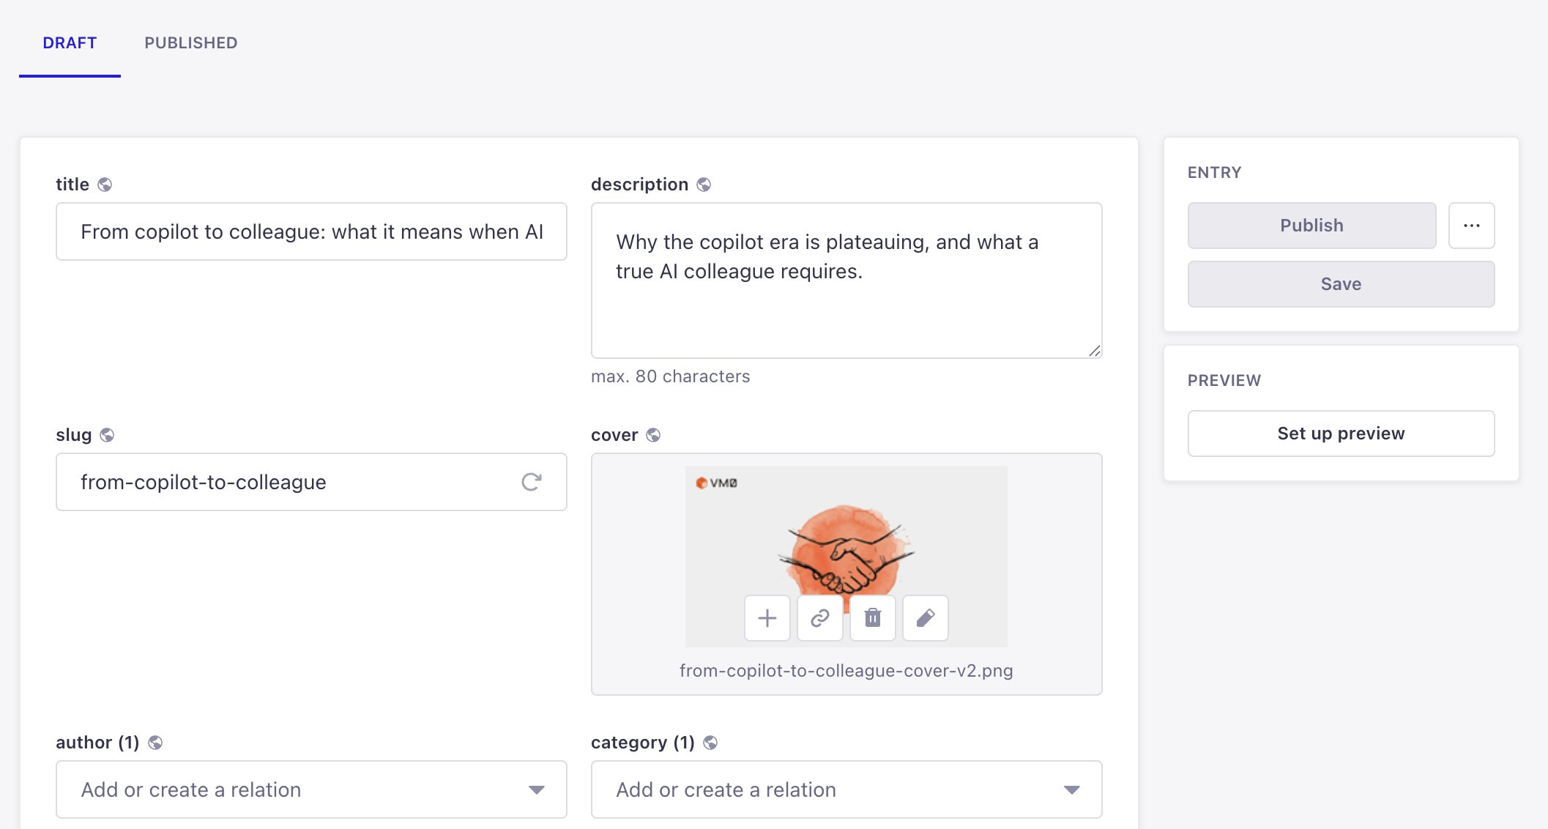The image size is (1548, 829).
Task: Edit the cover image with pencil icon
Action: click(926, 618)
